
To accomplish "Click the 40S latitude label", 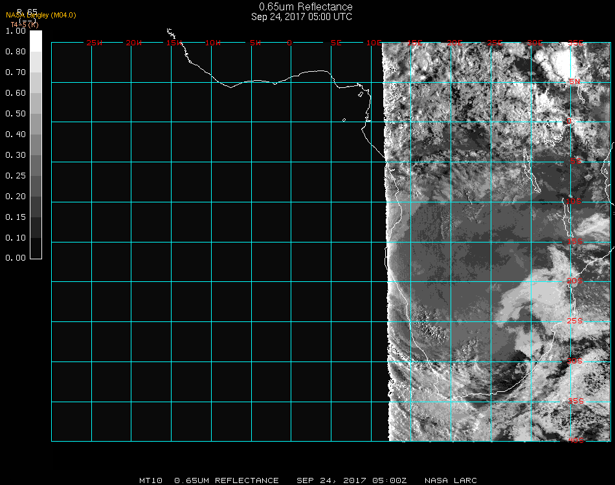I will coord(576,440).
